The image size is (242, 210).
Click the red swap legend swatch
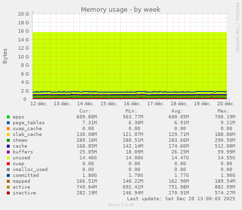[8, 164]
